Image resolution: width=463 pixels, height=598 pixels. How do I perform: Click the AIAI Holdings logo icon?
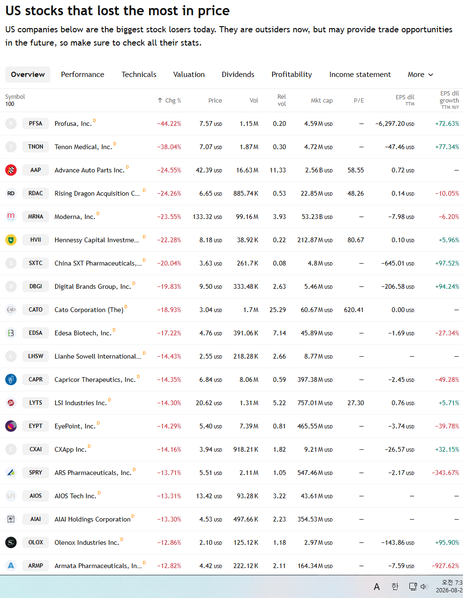[x=11, y=519]
